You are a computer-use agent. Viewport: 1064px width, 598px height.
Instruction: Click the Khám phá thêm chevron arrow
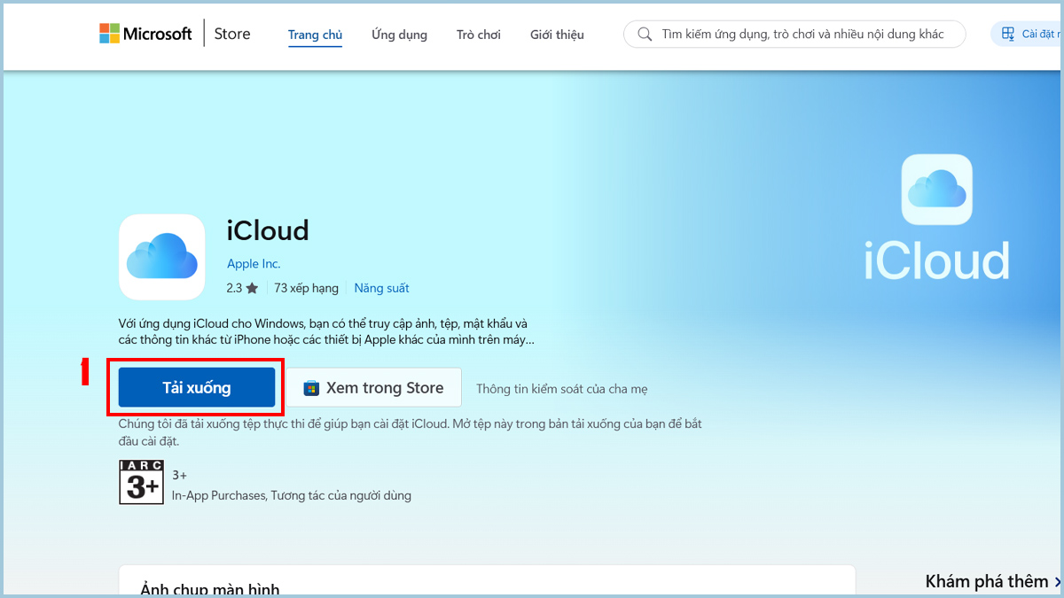coord(1057,582)
